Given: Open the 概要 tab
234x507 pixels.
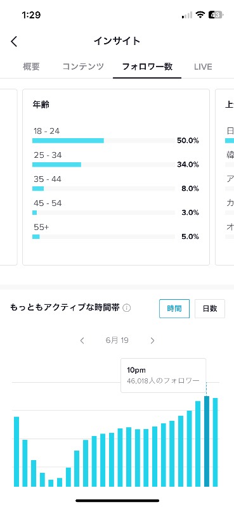Looking at the screenshot, I should coord(32,67).
